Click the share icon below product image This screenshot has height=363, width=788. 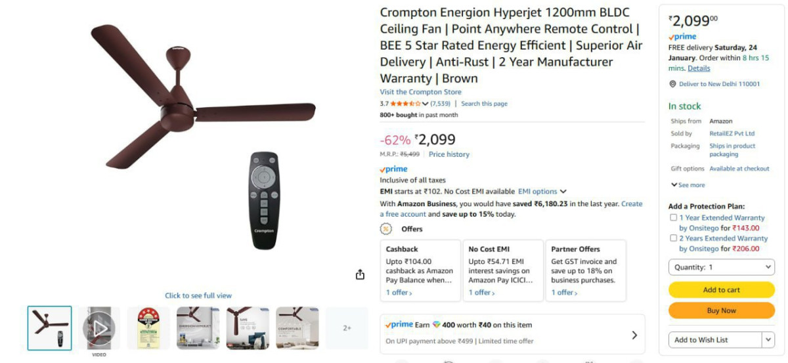pos(360,274)
